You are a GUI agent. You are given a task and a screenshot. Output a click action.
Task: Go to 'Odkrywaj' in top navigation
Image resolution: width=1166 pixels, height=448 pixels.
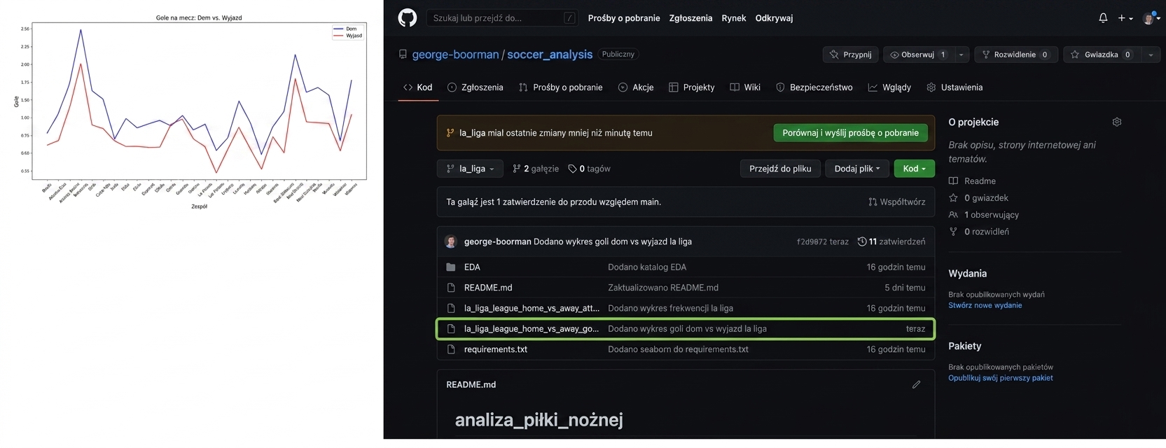774,18
